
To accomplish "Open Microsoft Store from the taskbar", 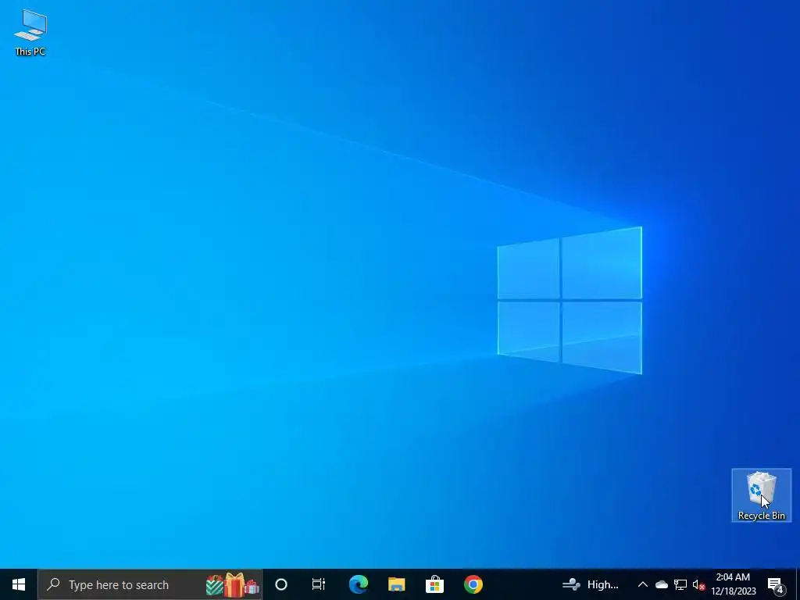I will [x=434, y=584].
